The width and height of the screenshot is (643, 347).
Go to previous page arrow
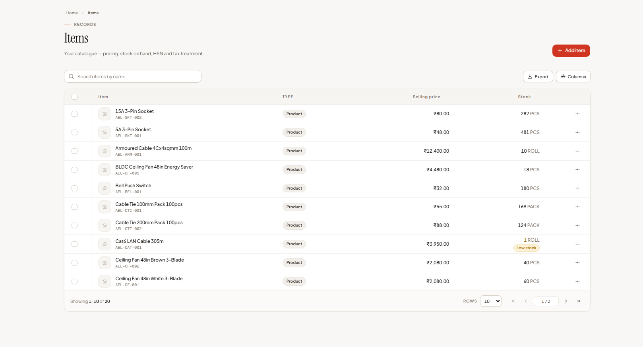[x=526, y=301]
